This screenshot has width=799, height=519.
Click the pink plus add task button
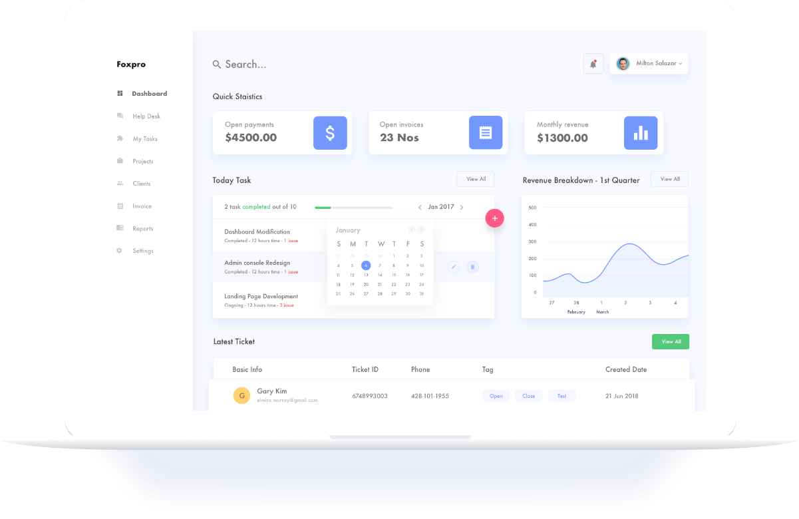click(494, 218)
